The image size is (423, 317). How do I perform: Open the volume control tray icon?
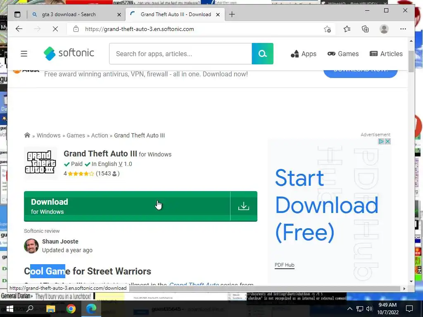point(369,309)
